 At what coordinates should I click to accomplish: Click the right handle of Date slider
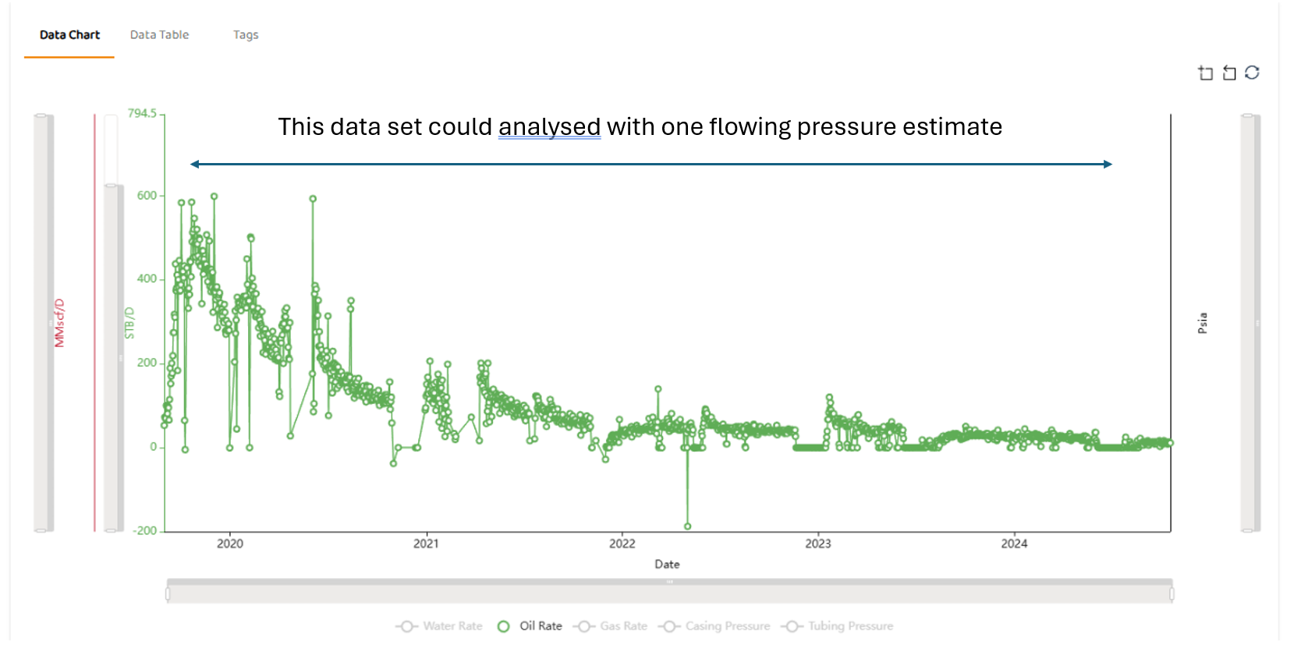[x=1172, y=594]
